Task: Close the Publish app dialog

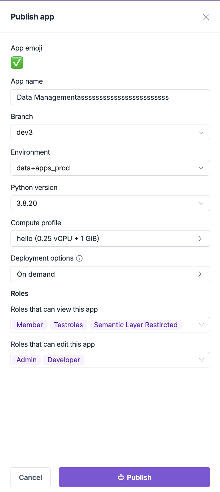Action: coord(206,17)
